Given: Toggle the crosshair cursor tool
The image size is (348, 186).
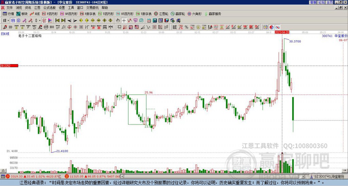Looking at the screenshot, I should click(x=124, y=21).
